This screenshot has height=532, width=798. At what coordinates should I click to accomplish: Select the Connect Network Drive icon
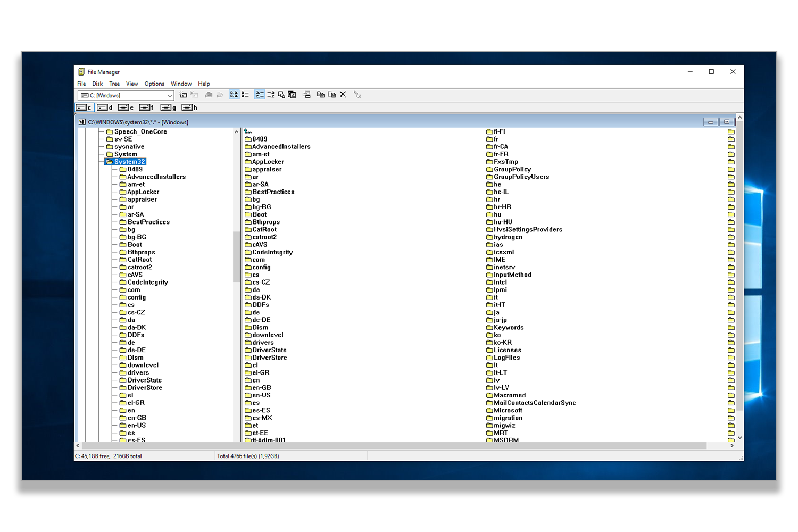point(183,94)
